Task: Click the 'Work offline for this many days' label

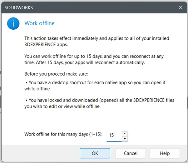Action: tap(63, 134)
